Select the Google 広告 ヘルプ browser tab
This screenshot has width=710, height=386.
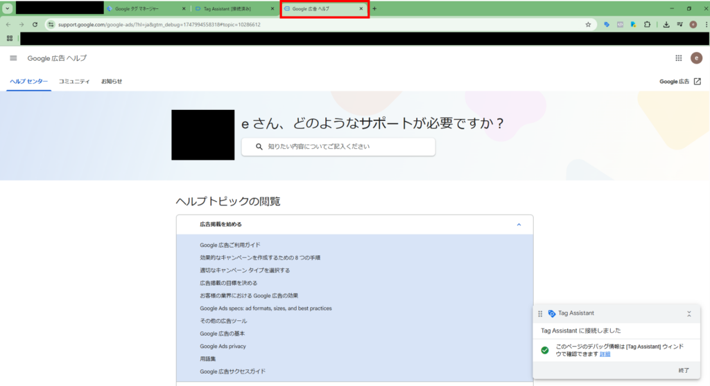[324, 8]
